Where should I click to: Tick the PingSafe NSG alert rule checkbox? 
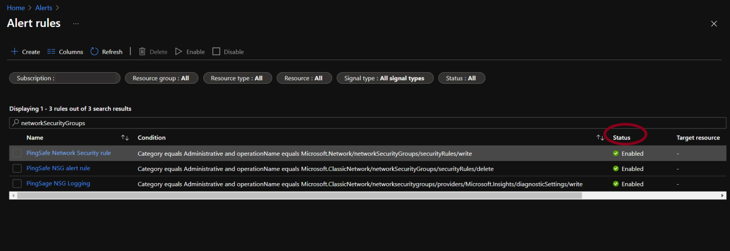17,168
